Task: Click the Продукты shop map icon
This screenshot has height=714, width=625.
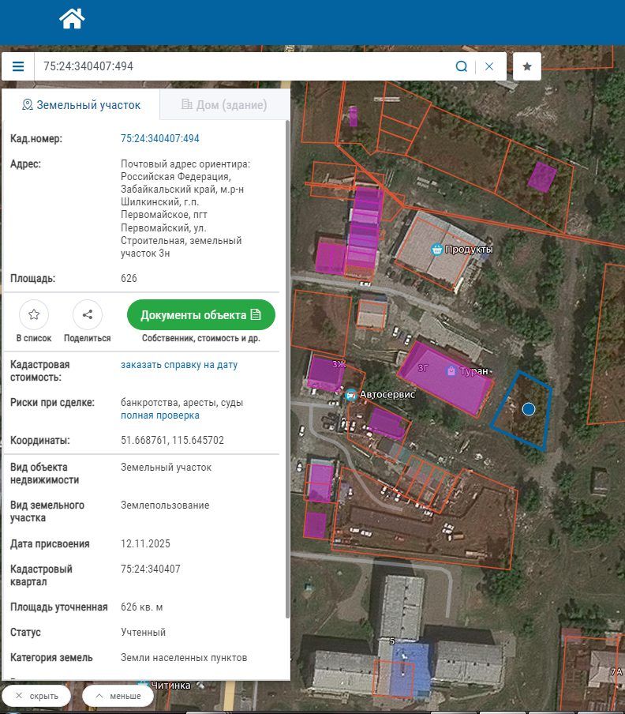Action: point(436,249)
